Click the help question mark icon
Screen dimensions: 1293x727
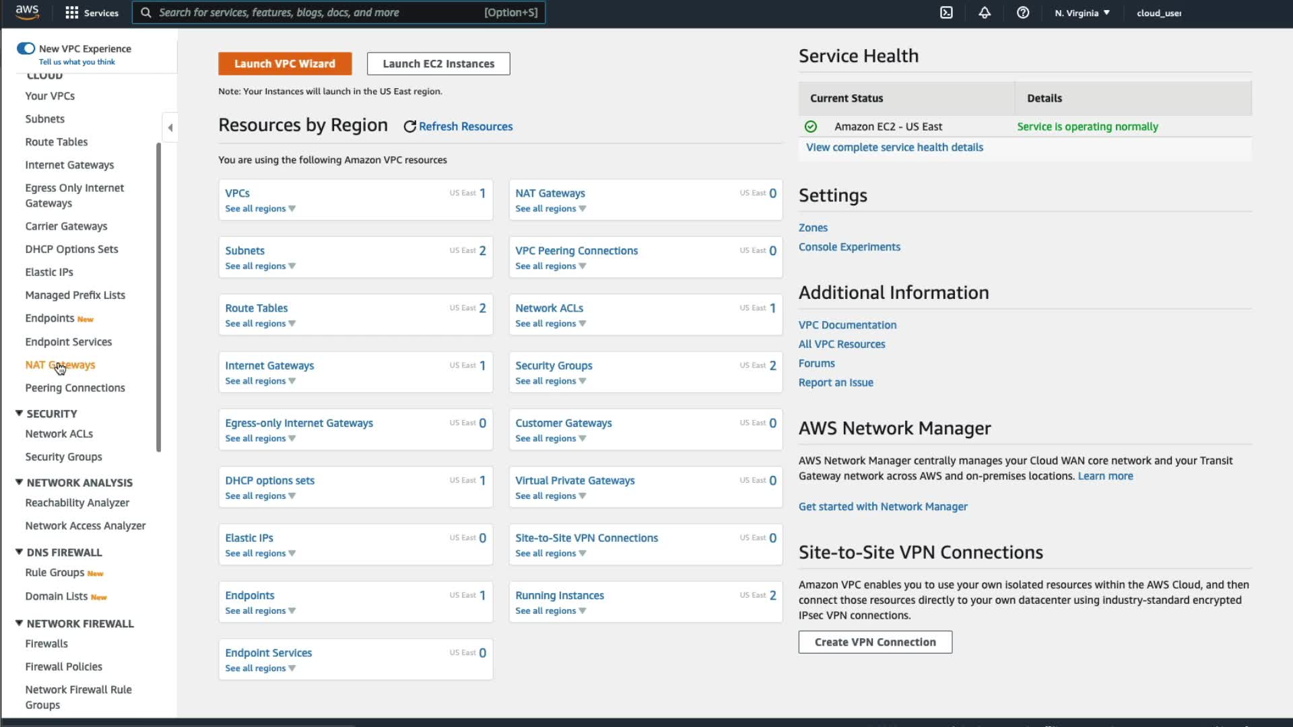tap(1022, 13)
